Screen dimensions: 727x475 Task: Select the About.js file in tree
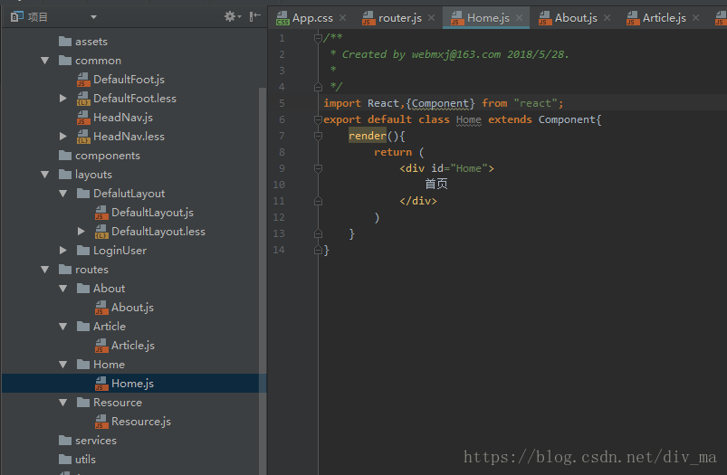pos(124,308)
